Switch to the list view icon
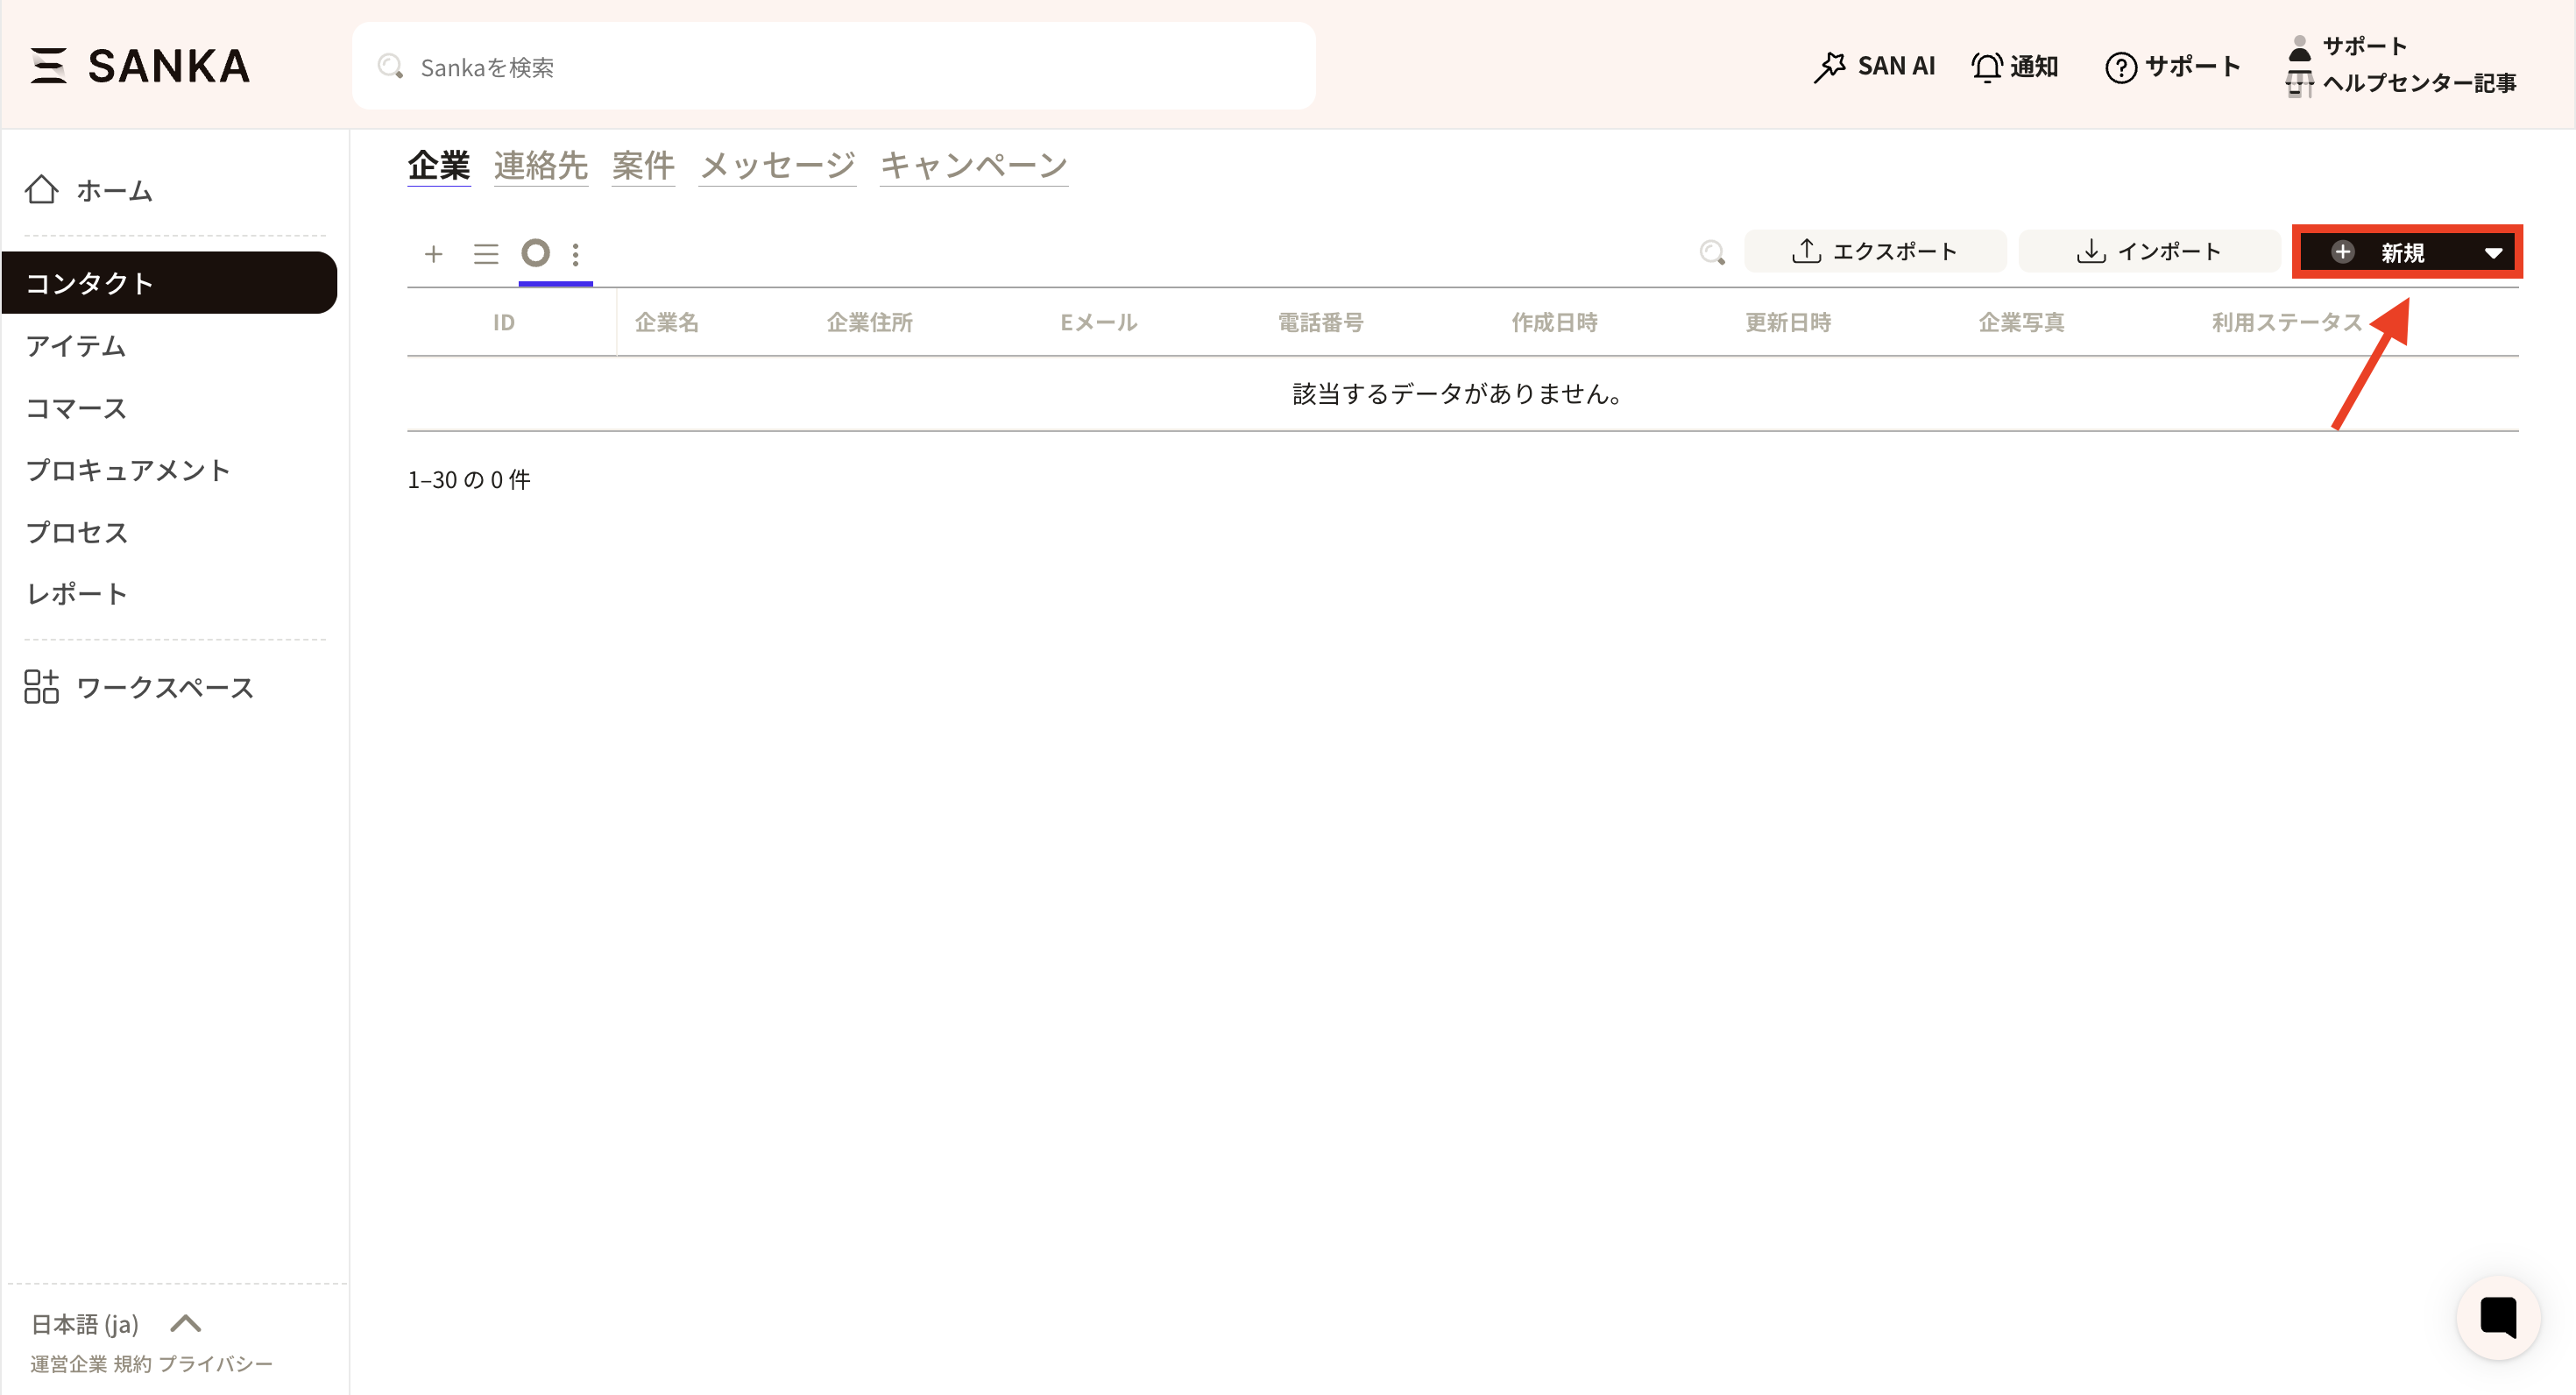2576x1395 pixels. tap(486, 254)
